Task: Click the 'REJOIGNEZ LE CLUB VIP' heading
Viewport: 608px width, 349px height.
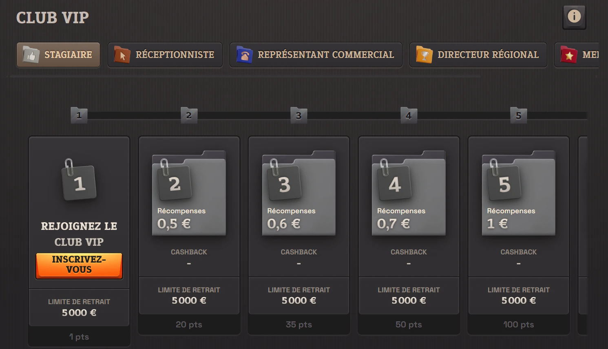Action: coord(79,234)
